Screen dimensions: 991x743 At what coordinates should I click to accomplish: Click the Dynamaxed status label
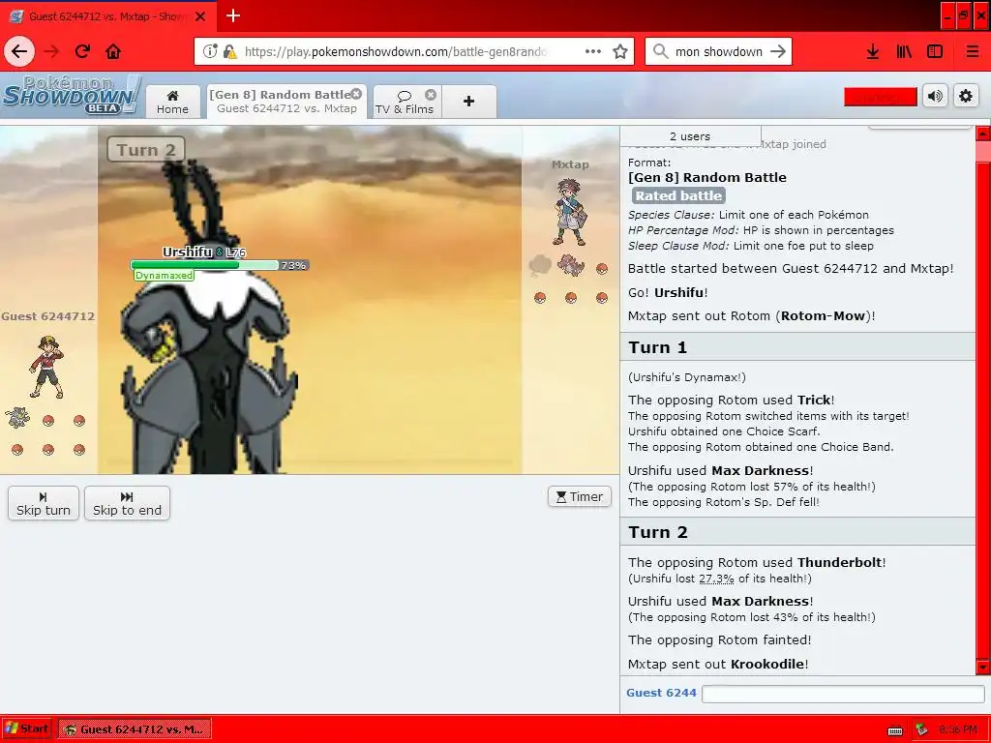click(164, 276)
